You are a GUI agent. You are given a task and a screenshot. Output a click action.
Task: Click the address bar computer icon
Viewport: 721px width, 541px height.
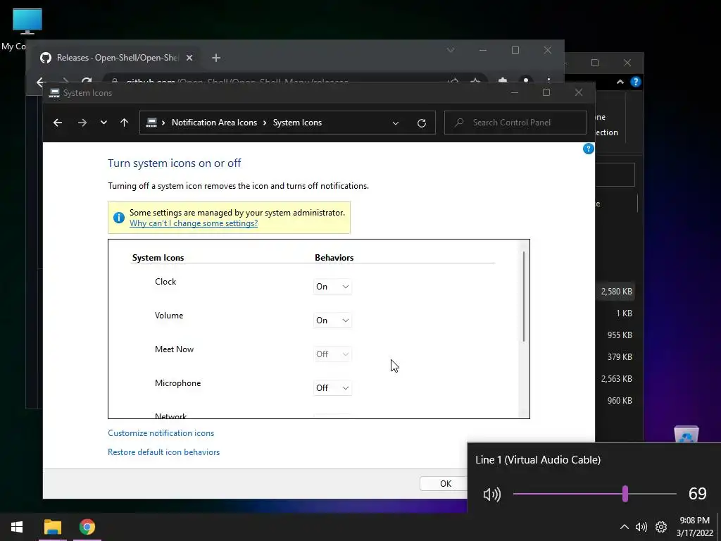click(151, 123)
